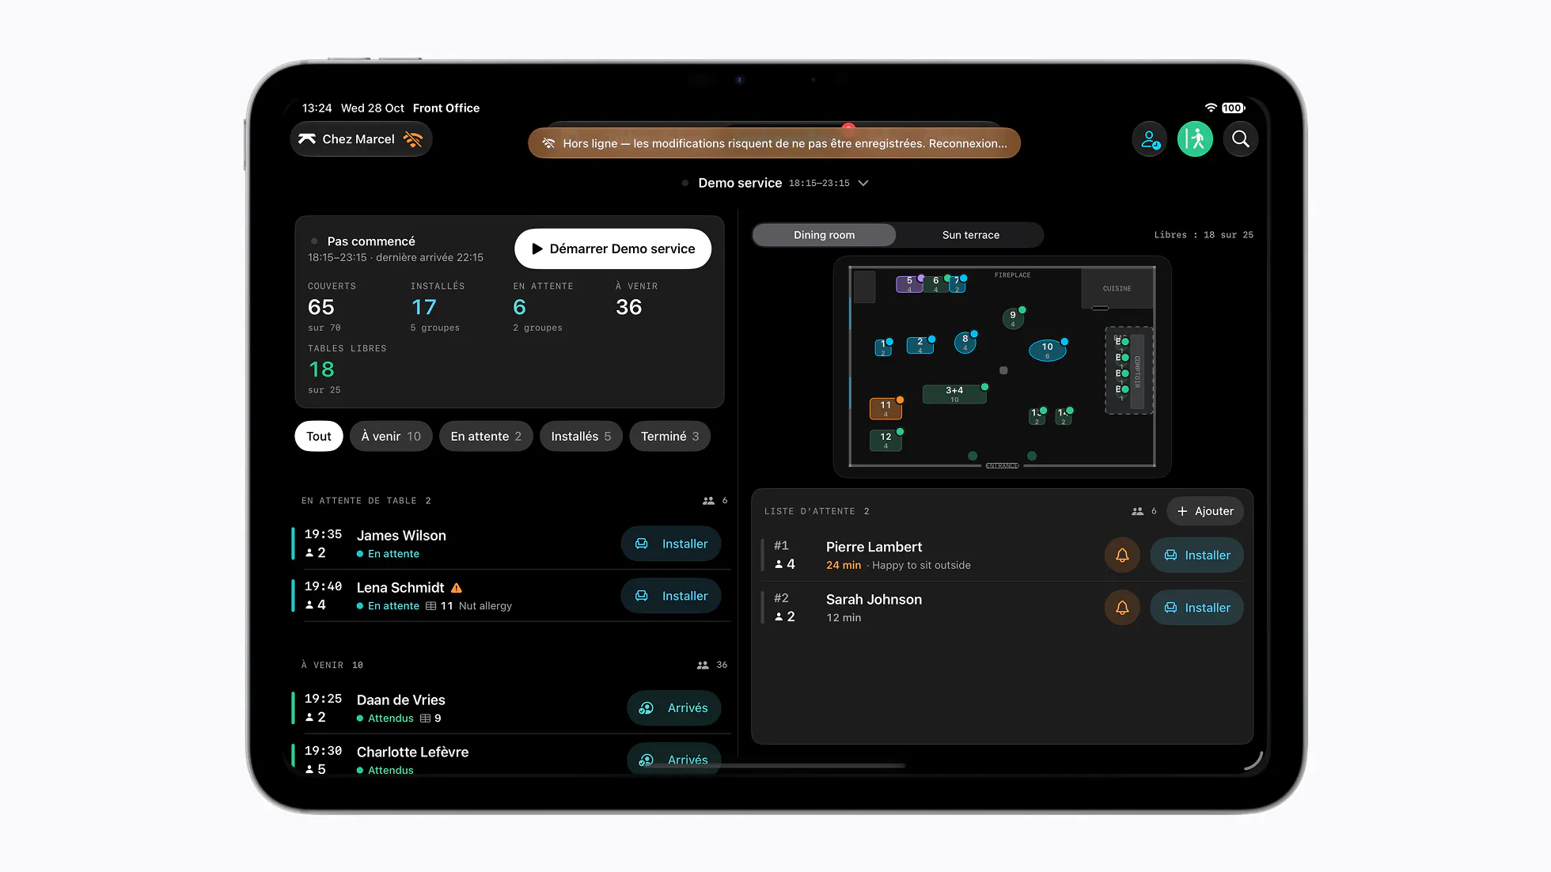Select combined table 3+4 on the floor plan
The width and height of the screenshot is (1551, 872).
click(954, 394)
